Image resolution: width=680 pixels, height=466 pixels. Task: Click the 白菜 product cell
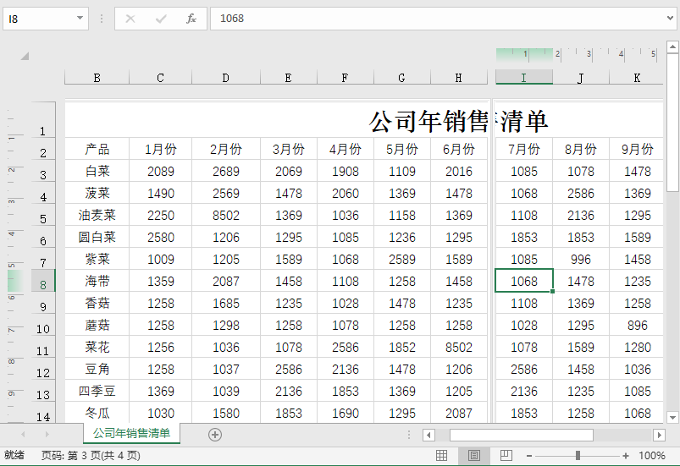[97, 171]
